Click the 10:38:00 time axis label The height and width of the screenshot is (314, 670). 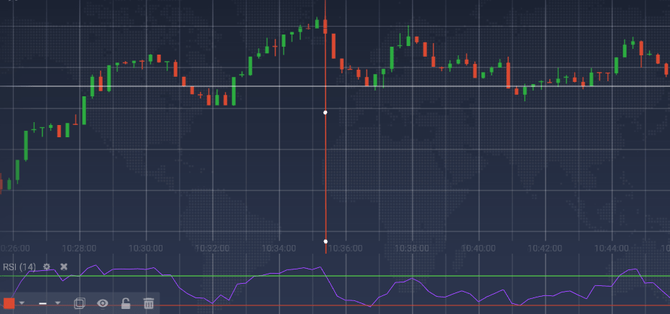click(411, 248)
